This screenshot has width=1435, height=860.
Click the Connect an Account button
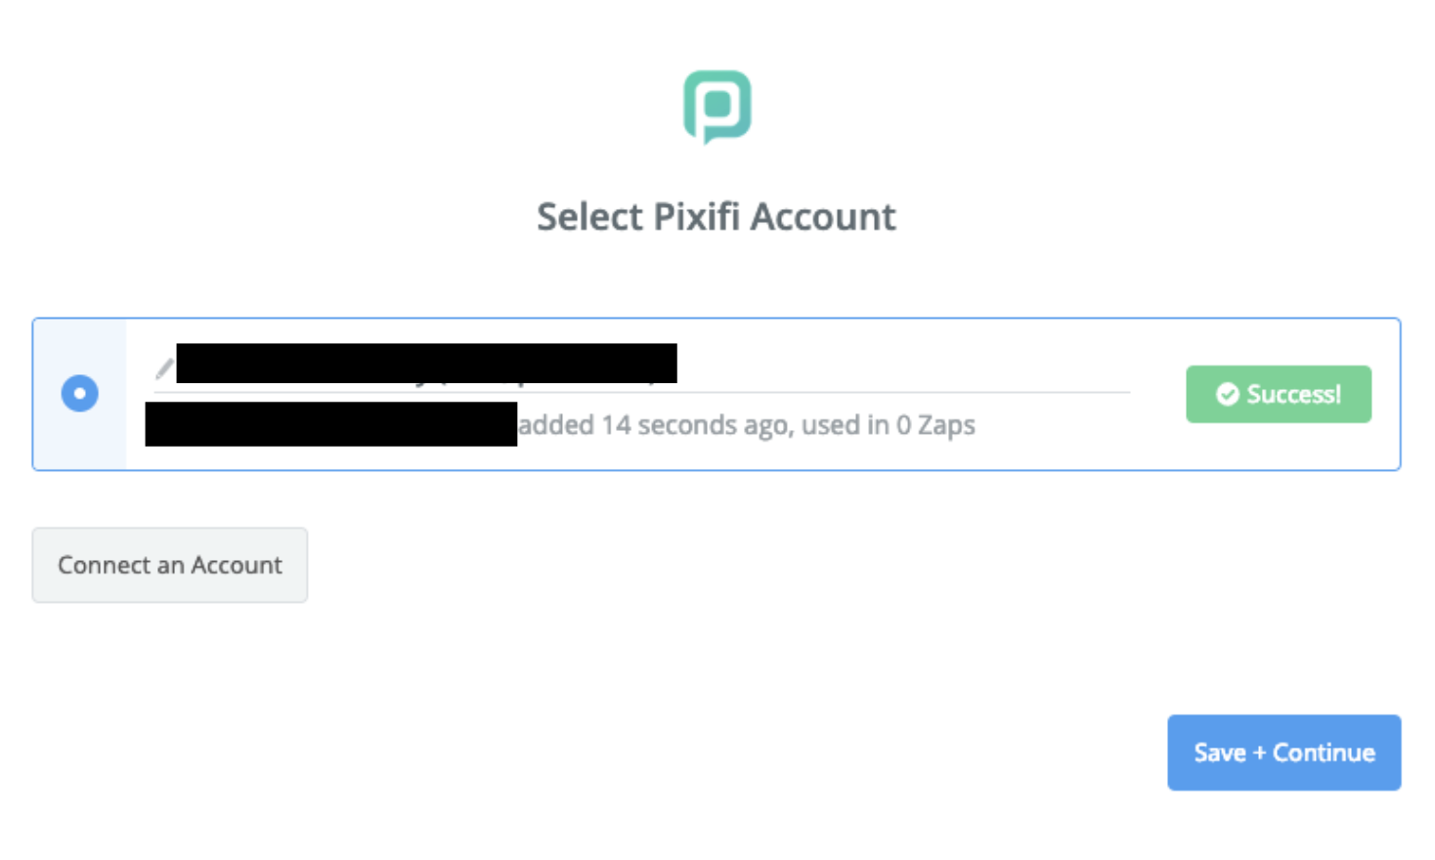point(170,565)
